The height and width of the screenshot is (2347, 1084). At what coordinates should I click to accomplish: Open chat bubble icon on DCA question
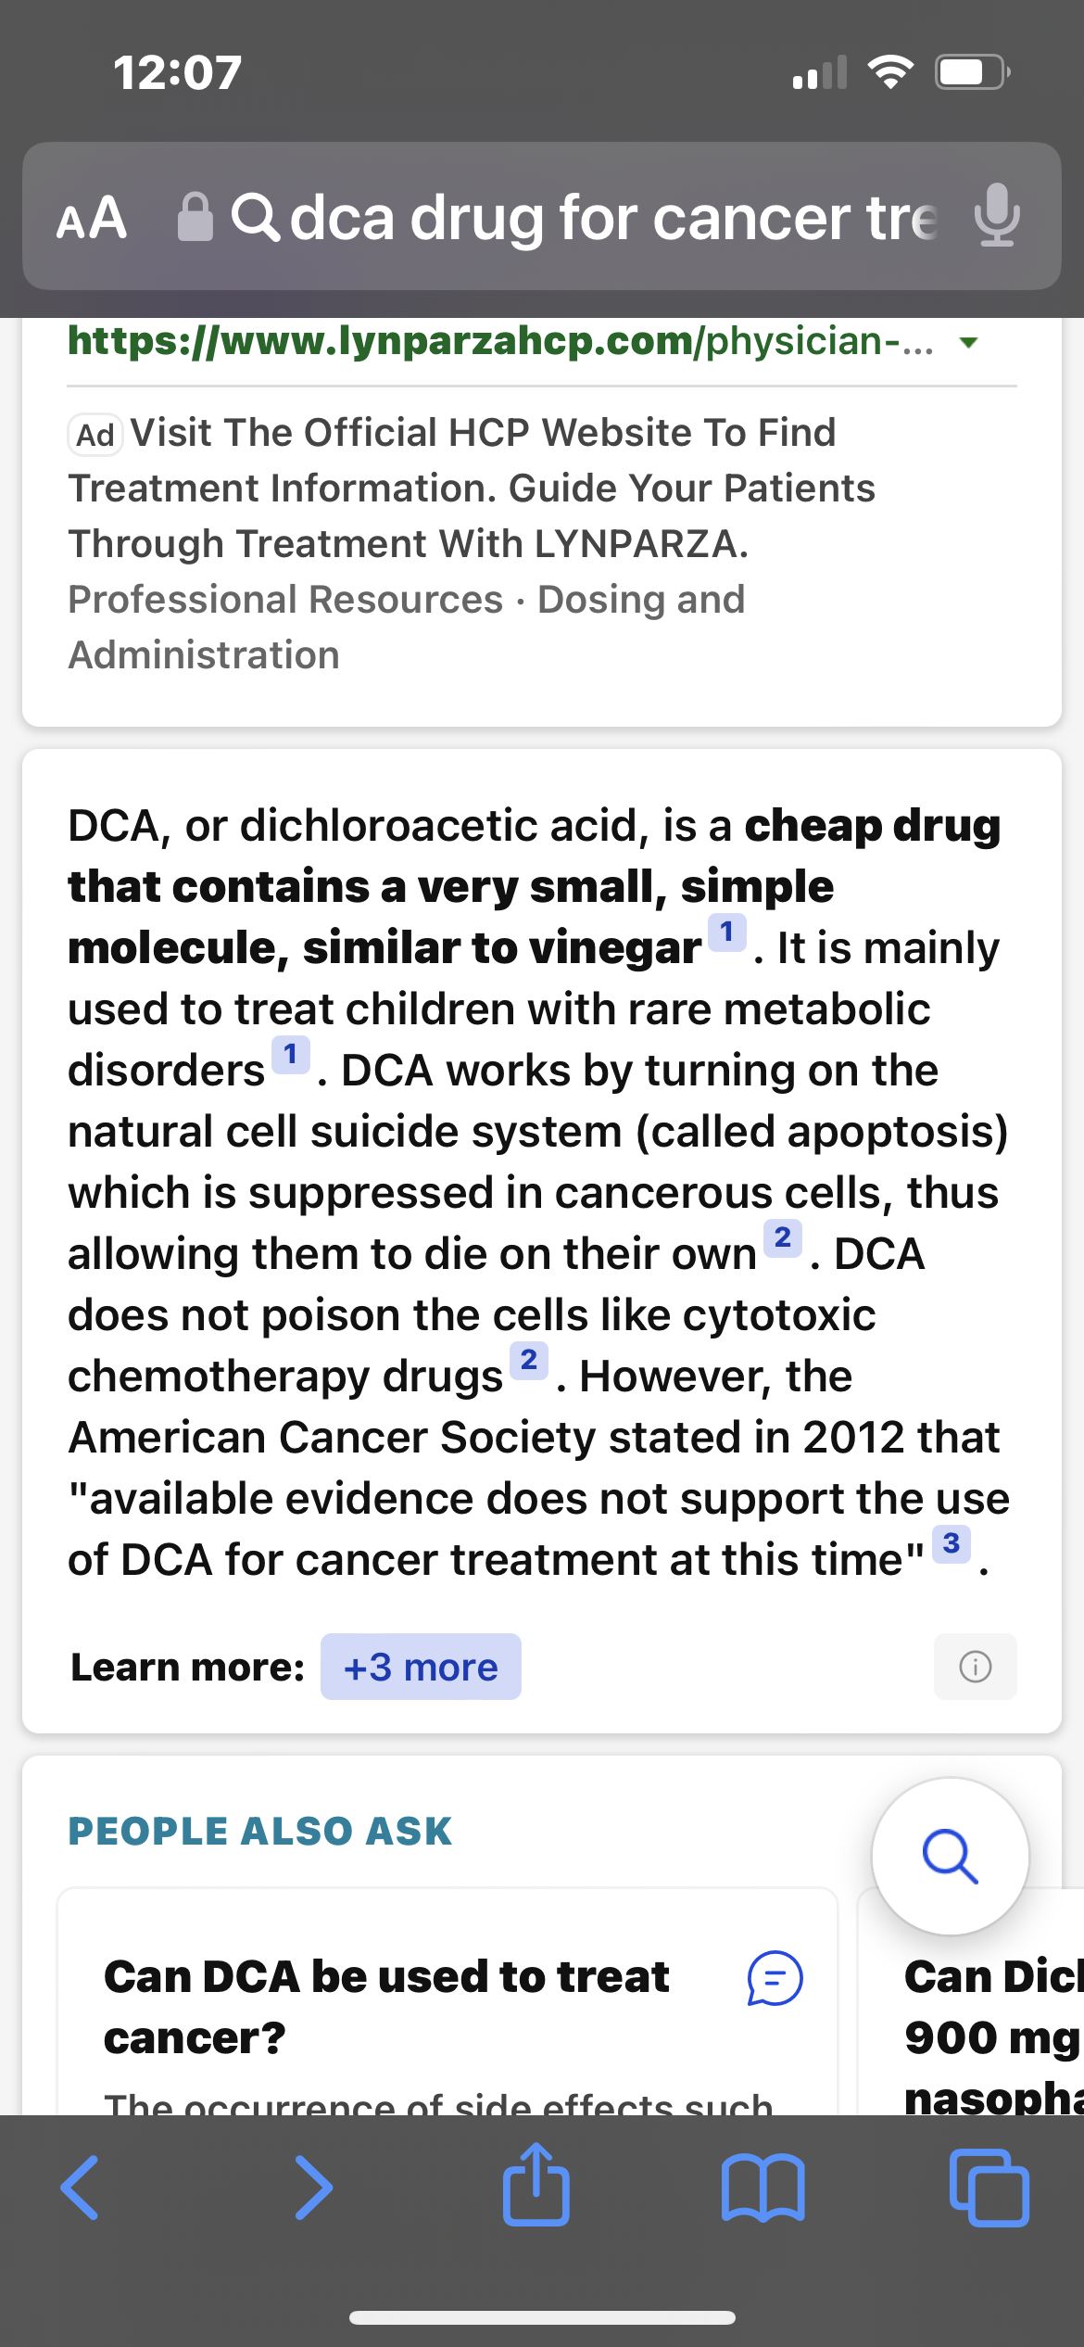(775, 1978)
